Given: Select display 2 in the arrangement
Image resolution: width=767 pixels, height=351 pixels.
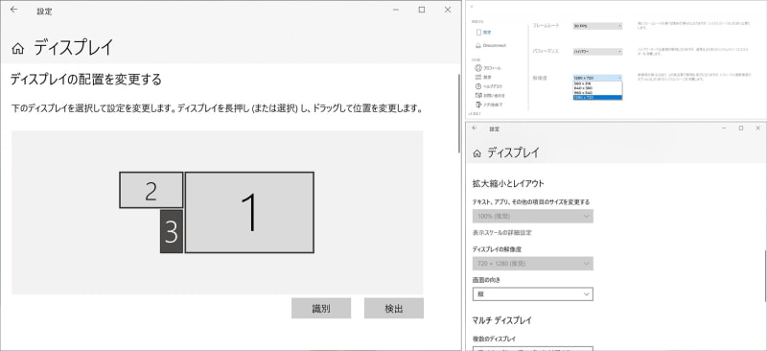Looking at the screenshot, I should (x=151, y=191).
